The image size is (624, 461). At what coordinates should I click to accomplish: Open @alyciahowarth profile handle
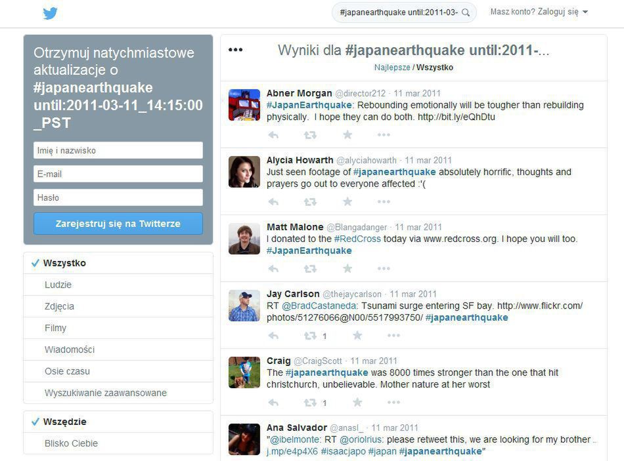click(x=367, y=160)
